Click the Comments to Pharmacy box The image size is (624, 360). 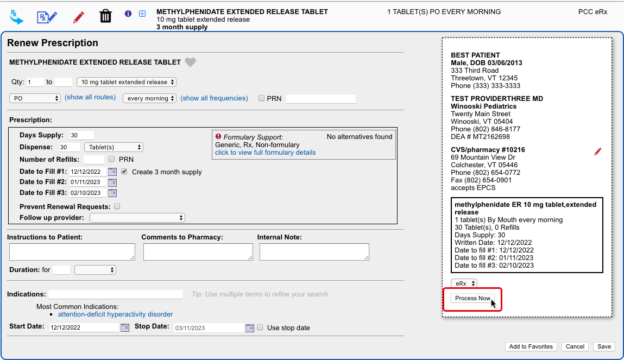[198, 252]
